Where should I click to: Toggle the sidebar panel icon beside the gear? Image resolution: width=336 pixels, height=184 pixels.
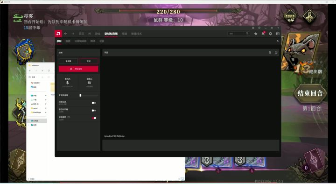(x=278, y=34)
